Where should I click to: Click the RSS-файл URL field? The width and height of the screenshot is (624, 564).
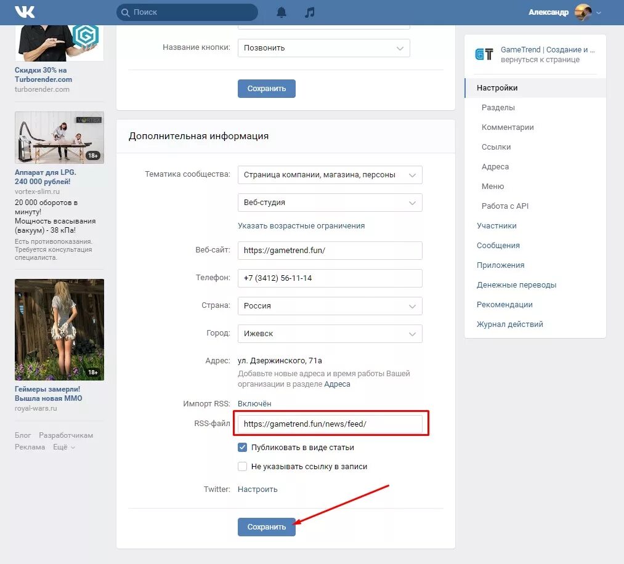point(330,424)
